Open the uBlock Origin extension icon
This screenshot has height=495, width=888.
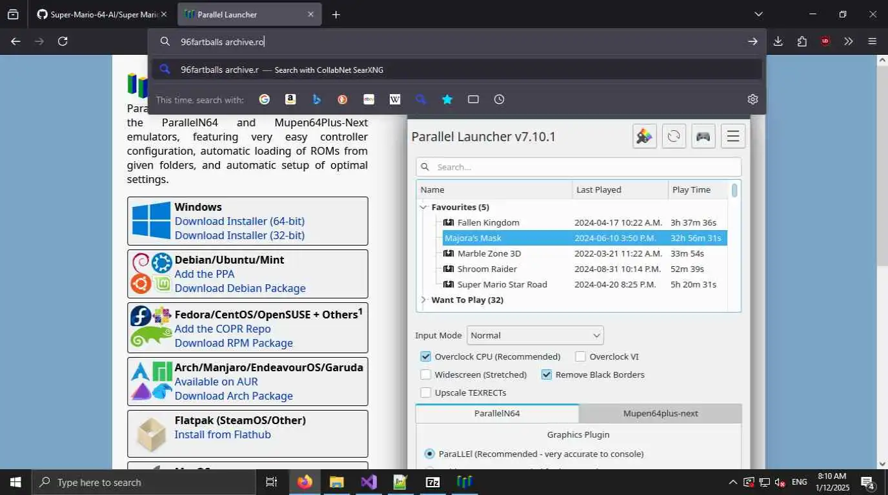(825, 41)
